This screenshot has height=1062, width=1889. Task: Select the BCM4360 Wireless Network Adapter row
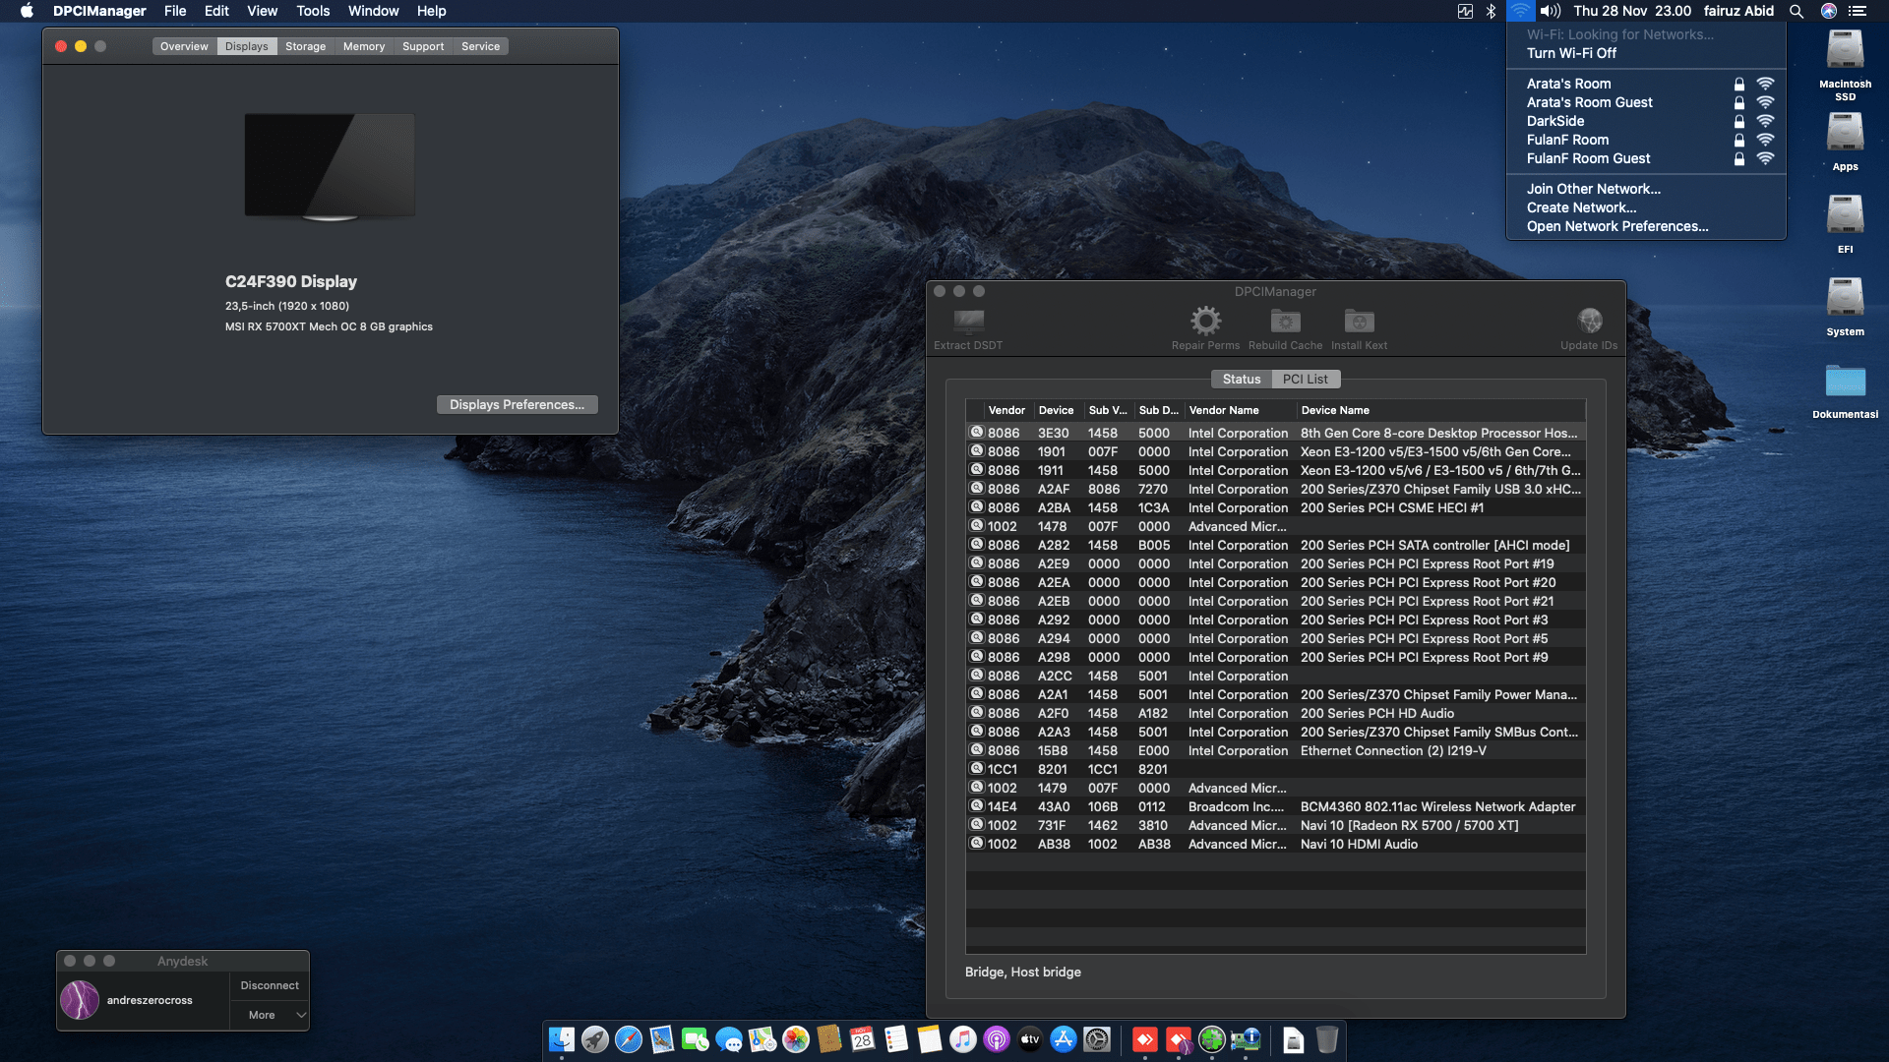[x=1436, y=806]
